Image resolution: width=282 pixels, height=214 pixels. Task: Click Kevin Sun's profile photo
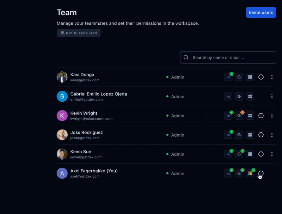tap(62, 154)
